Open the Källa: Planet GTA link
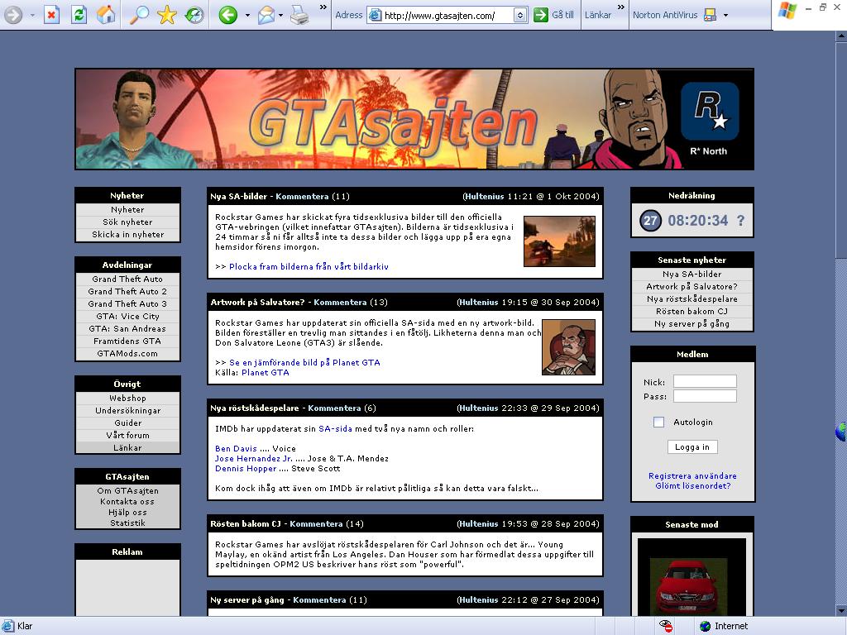This screenshot has width=847, height=635. tap(266, 372)
